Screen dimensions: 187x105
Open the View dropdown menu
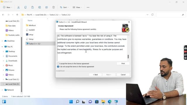click(77, 7)
